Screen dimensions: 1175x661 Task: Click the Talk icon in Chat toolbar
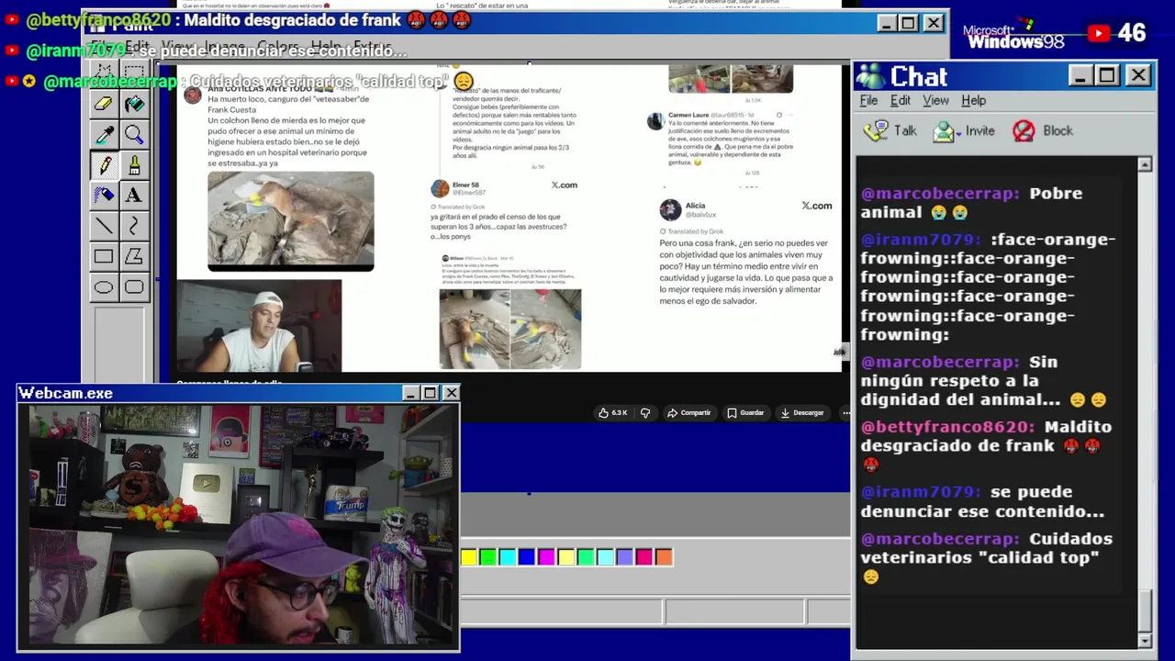pos(877,131)
